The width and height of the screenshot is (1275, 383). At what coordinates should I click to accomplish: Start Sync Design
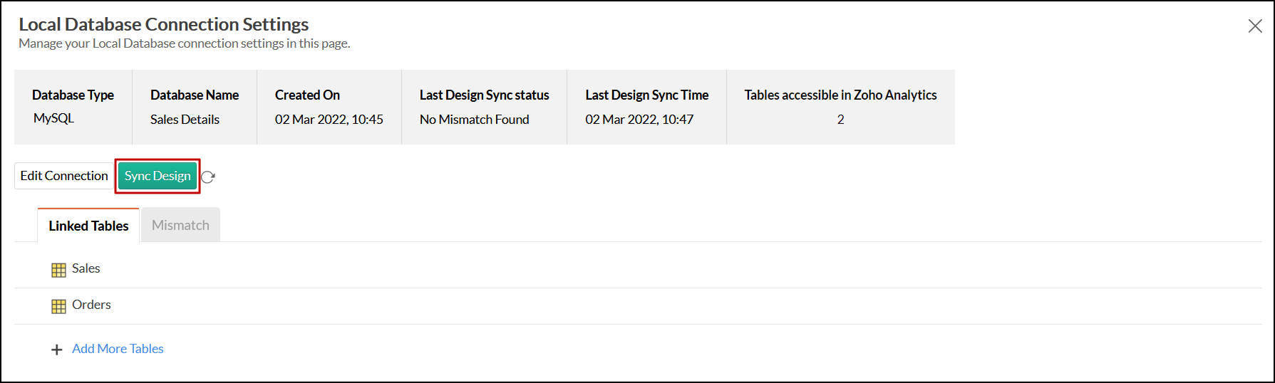pyautogui.click(x=158, y=176)
